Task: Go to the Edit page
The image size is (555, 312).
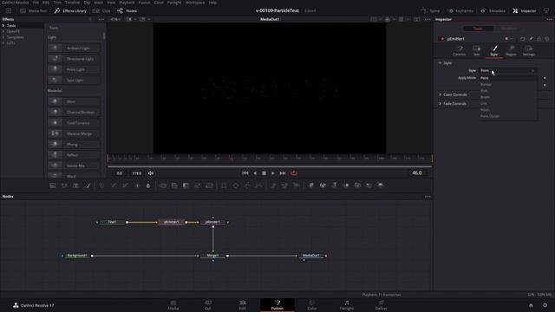Action: pyautogui.click(x=243, y=305)
